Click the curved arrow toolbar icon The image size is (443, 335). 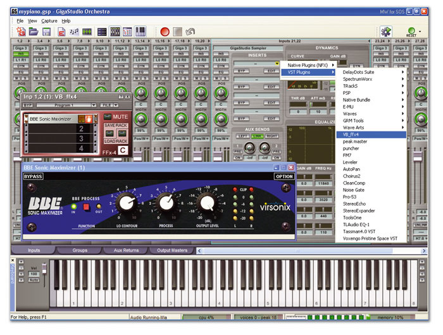tap(190, 32)
